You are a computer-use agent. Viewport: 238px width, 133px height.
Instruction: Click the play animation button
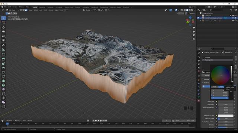(x=101, y=121)
